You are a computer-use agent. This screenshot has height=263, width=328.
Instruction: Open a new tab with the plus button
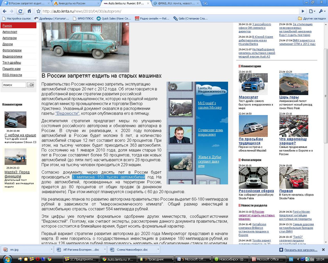(205, 3)
